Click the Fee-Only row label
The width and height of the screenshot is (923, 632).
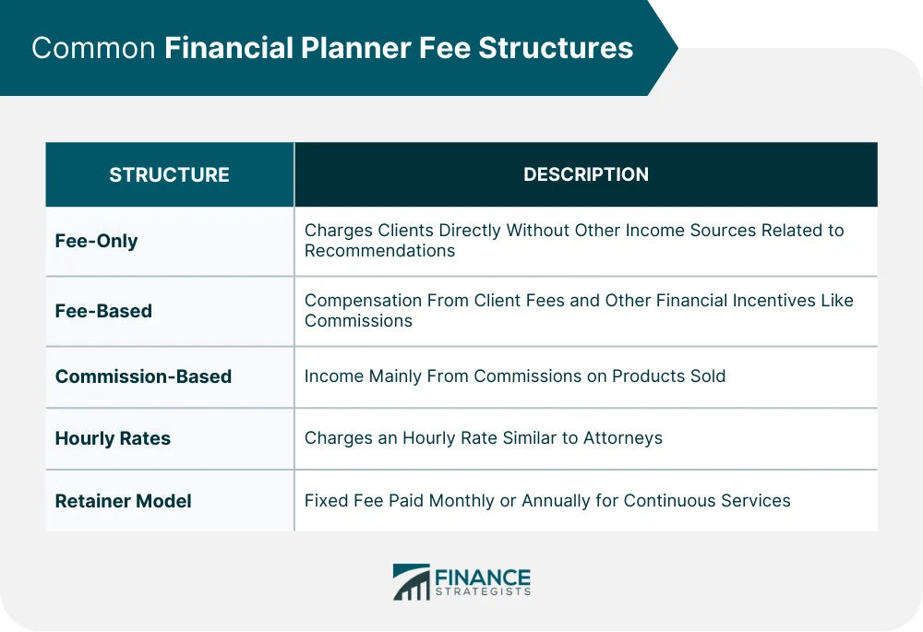[97, 241]
